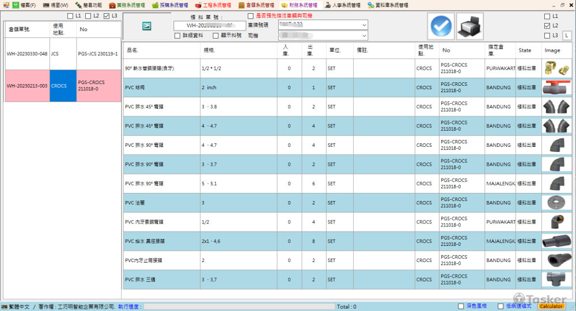Click the PVC 球閥 product image
Screen dimensions: 576x311
[x=557, y=88]
